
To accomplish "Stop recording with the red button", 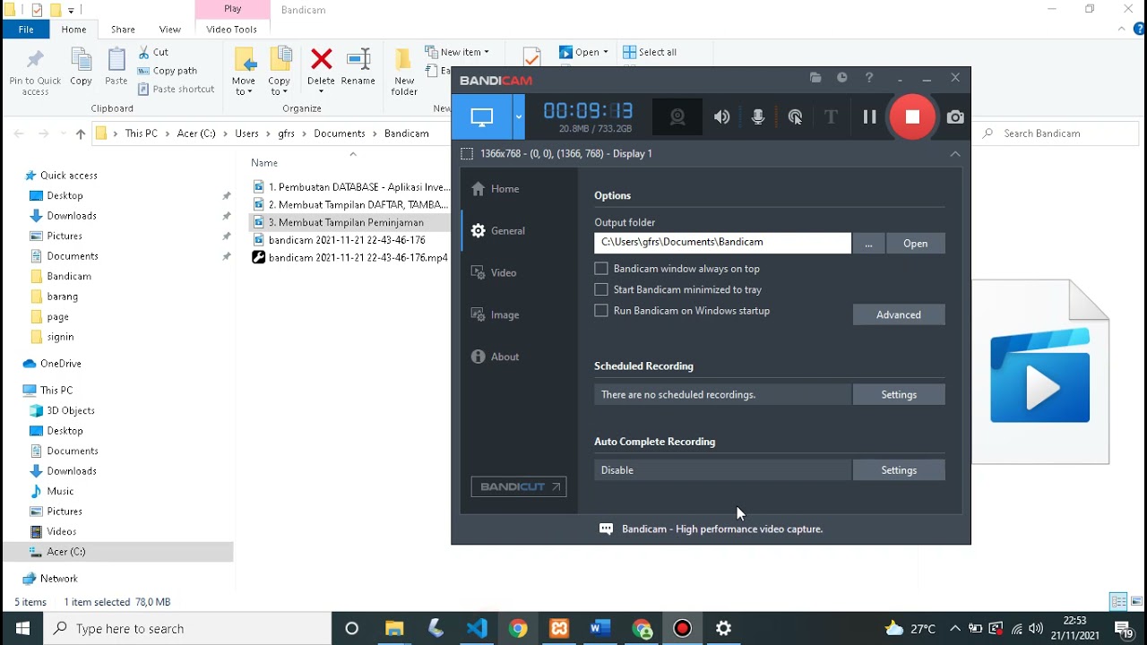I will coord(912,117).
